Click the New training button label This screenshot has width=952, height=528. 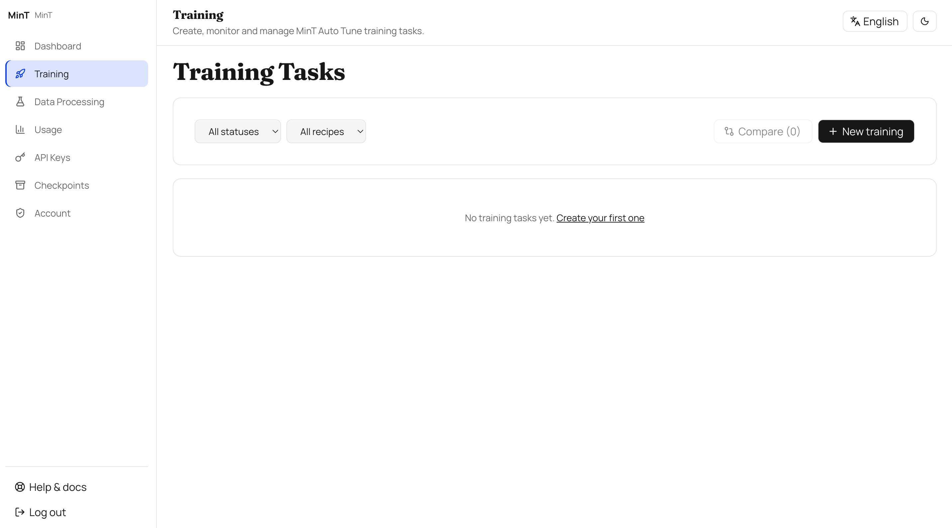click(x=873, y=131)
